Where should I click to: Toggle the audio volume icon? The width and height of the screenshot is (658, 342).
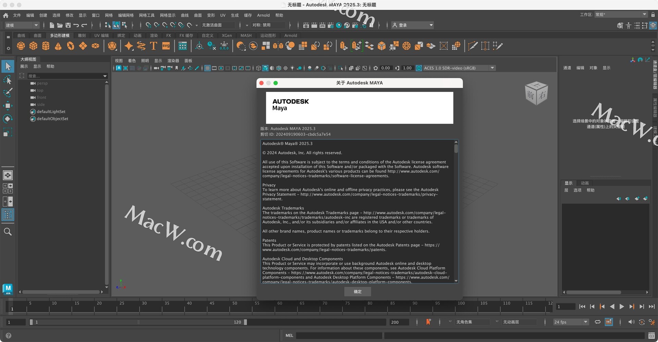click(631, 322)
